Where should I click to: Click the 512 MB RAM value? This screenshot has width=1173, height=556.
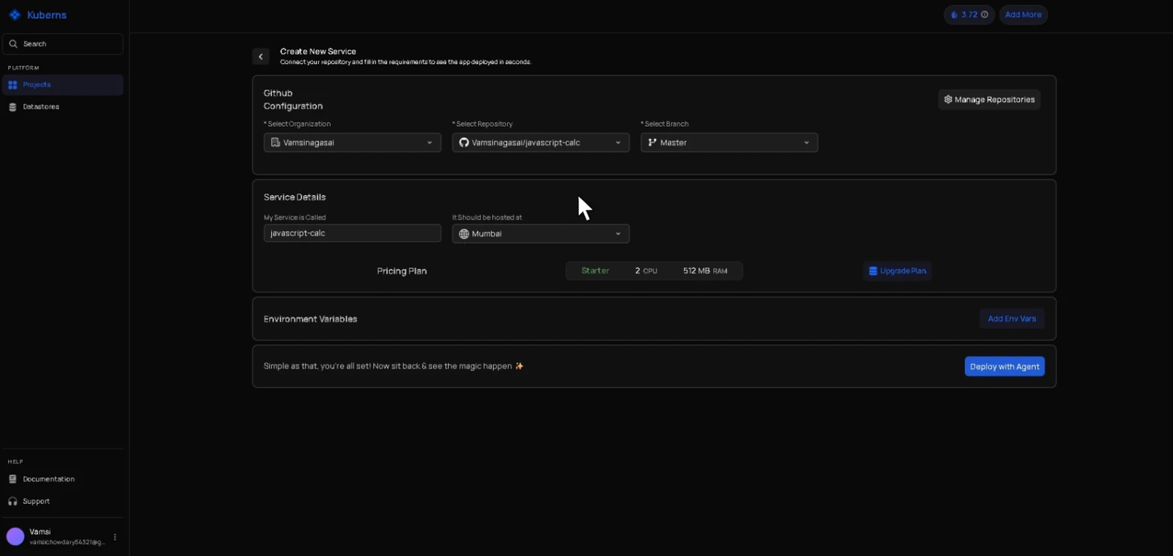tap(705, 271)
